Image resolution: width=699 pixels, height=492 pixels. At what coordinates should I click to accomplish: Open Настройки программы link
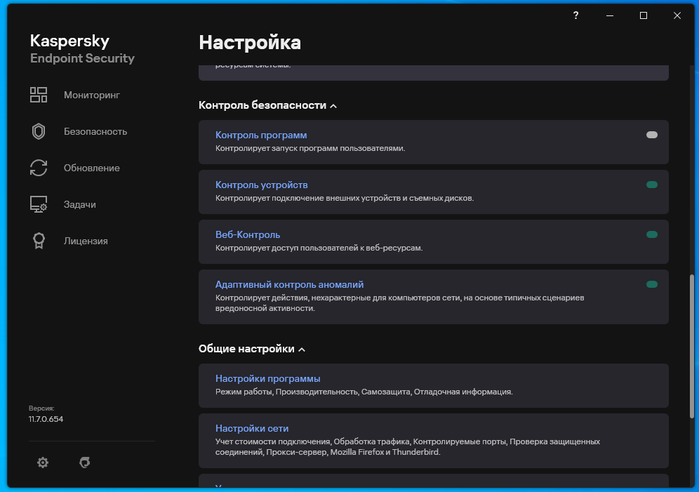point(268,379)
